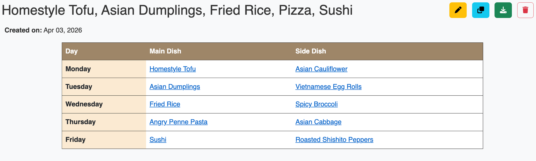Open the Asian Cauliflower side dish link

[321, 69]
